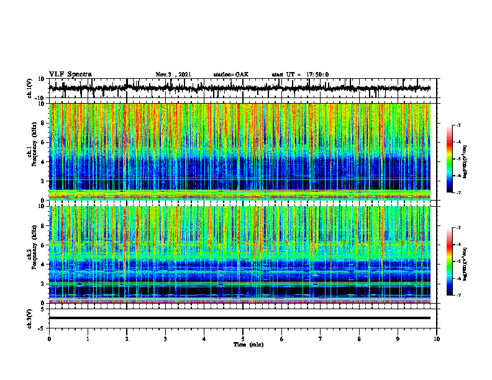This screenshot has height=380, width=492.
Task: Click the "start UT = 17:50:0" label
Action: click(x=300, y=75)
